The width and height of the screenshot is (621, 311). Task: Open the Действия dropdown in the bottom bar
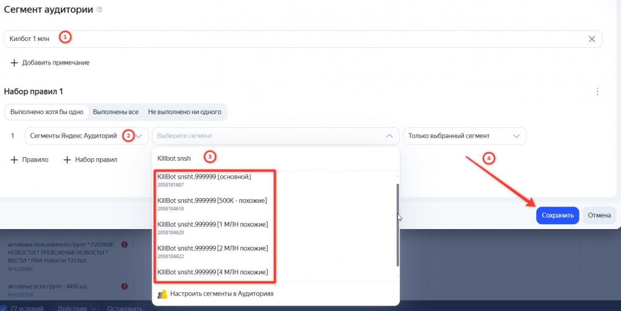click(x=76, y=309)
